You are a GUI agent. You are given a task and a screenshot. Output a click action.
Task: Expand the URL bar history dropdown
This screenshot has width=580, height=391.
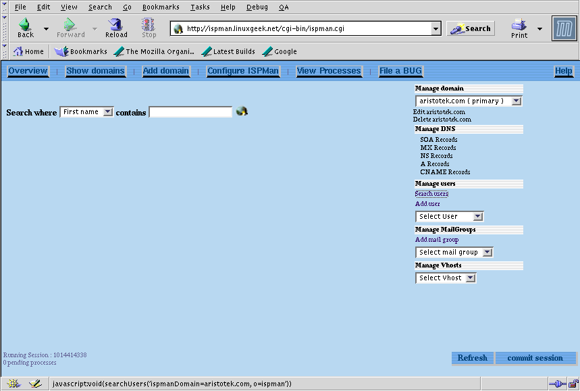pyautogui.click(x=436, y=28)
